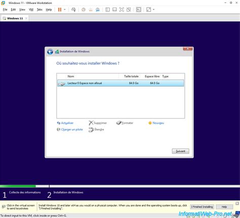Open the VM menu
Viewport: 240px width, 218px height.
(x=31, y=10)
